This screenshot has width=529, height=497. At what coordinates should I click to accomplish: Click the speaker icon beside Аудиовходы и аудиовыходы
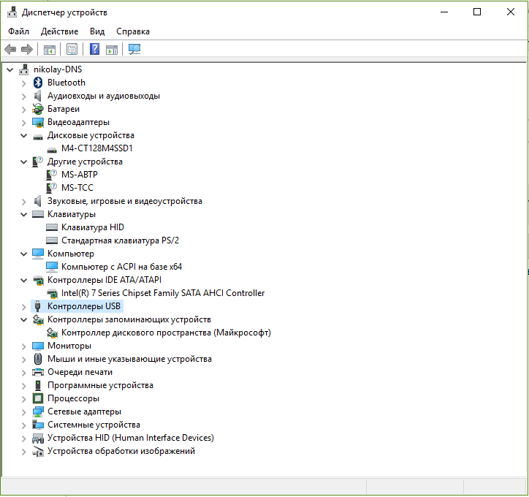(38, 96)
